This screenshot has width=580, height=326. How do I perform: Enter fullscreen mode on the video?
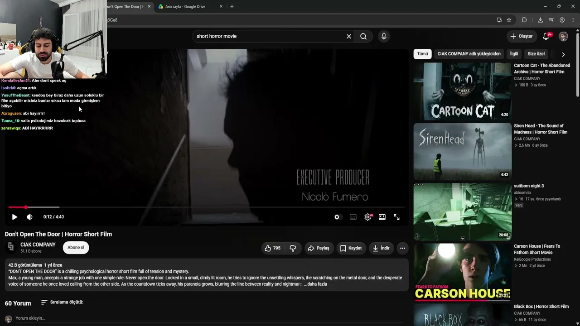(x=396, y=217)
